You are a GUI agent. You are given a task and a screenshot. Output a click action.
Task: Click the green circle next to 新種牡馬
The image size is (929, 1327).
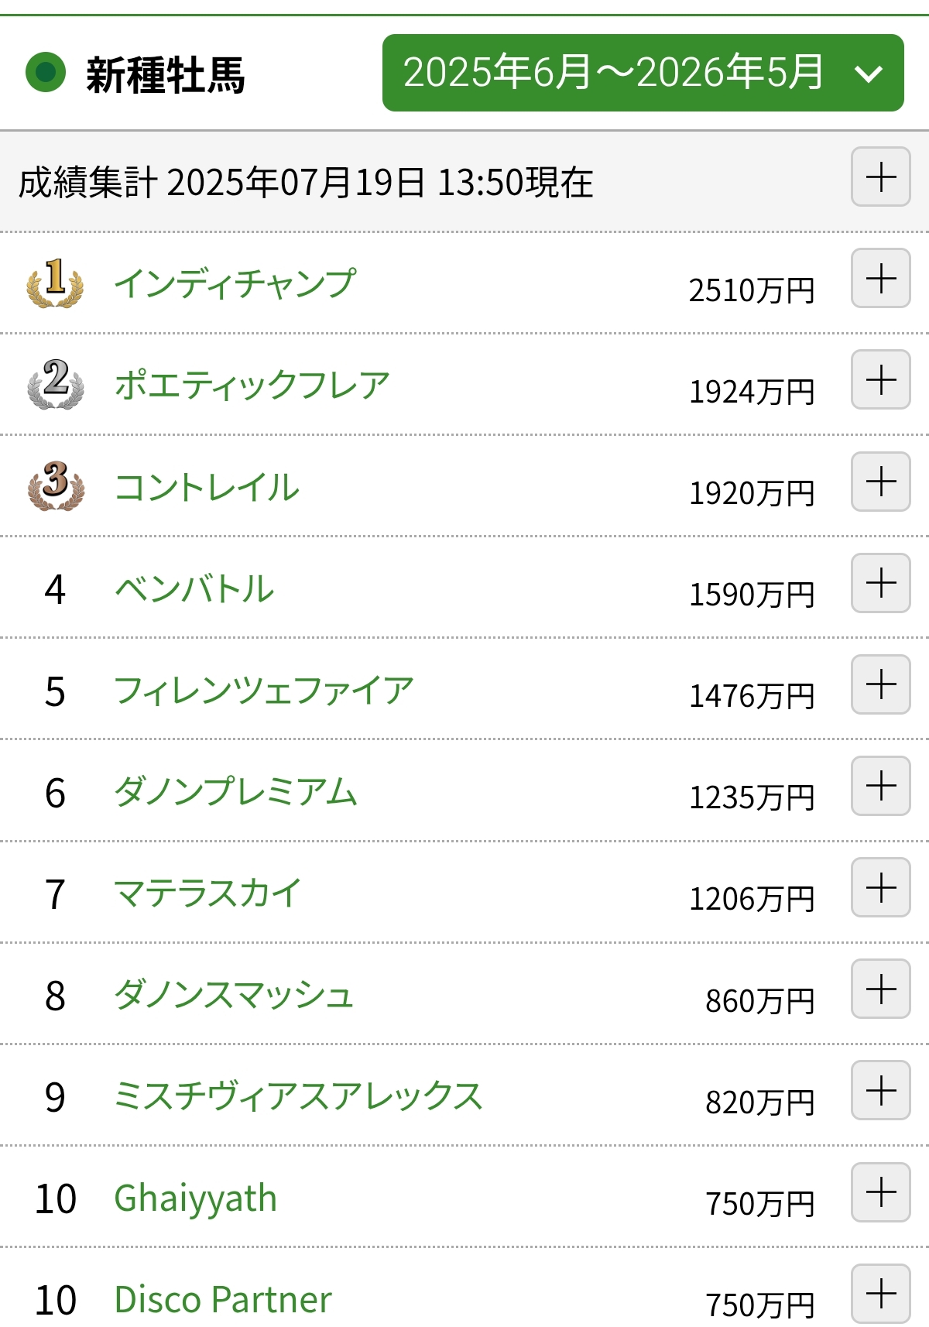[46, 73]
